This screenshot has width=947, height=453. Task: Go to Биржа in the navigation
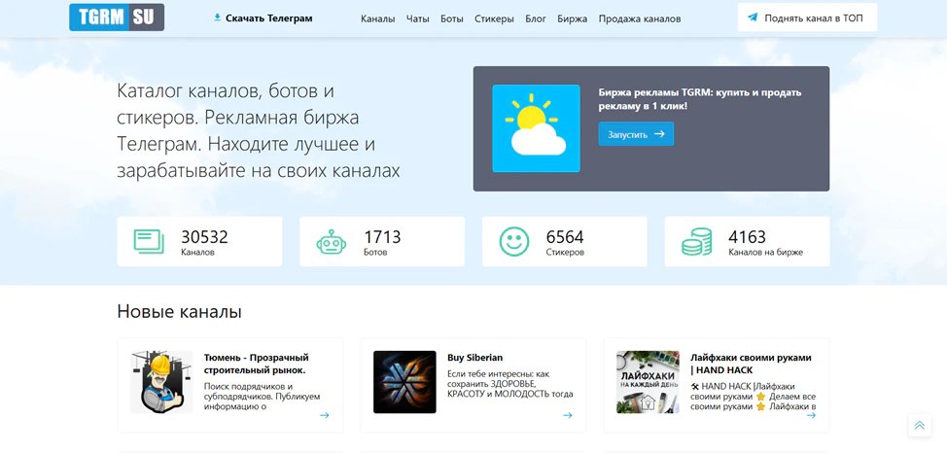point(573,18)
